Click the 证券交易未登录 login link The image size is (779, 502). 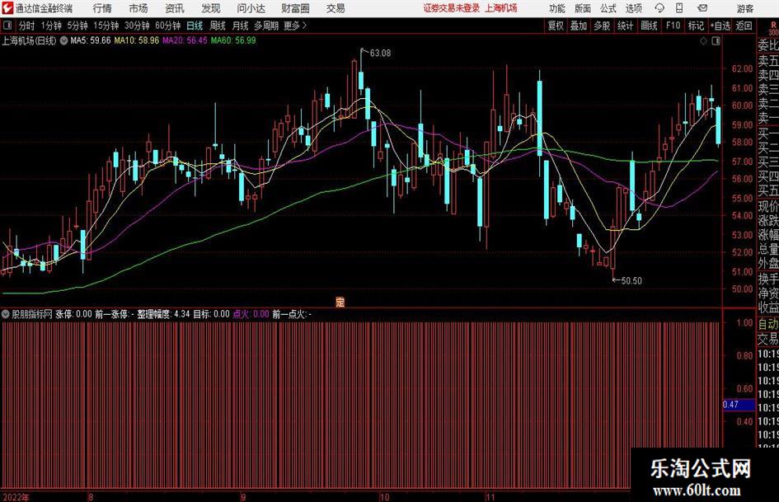(452, 8)
